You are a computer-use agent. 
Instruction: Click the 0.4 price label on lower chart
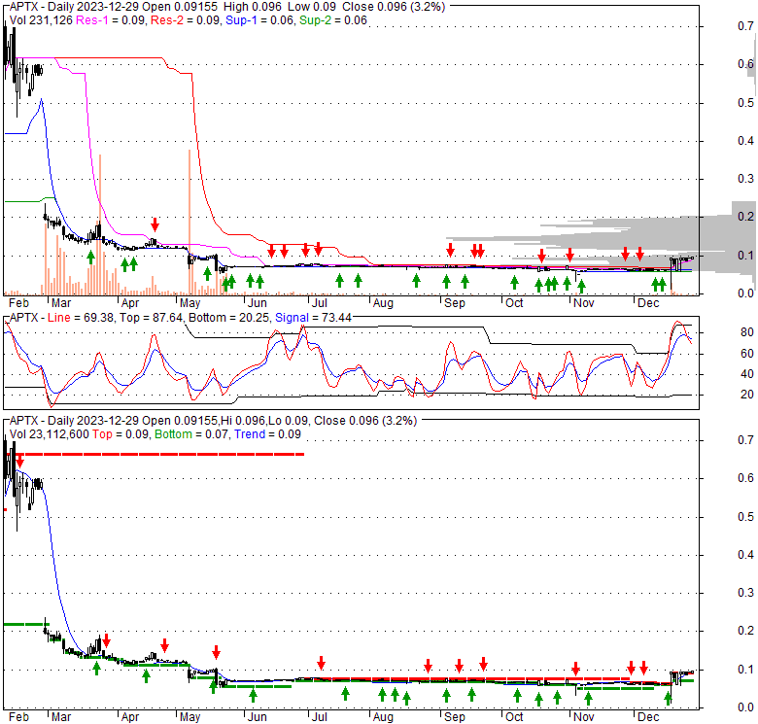point(745,555)
